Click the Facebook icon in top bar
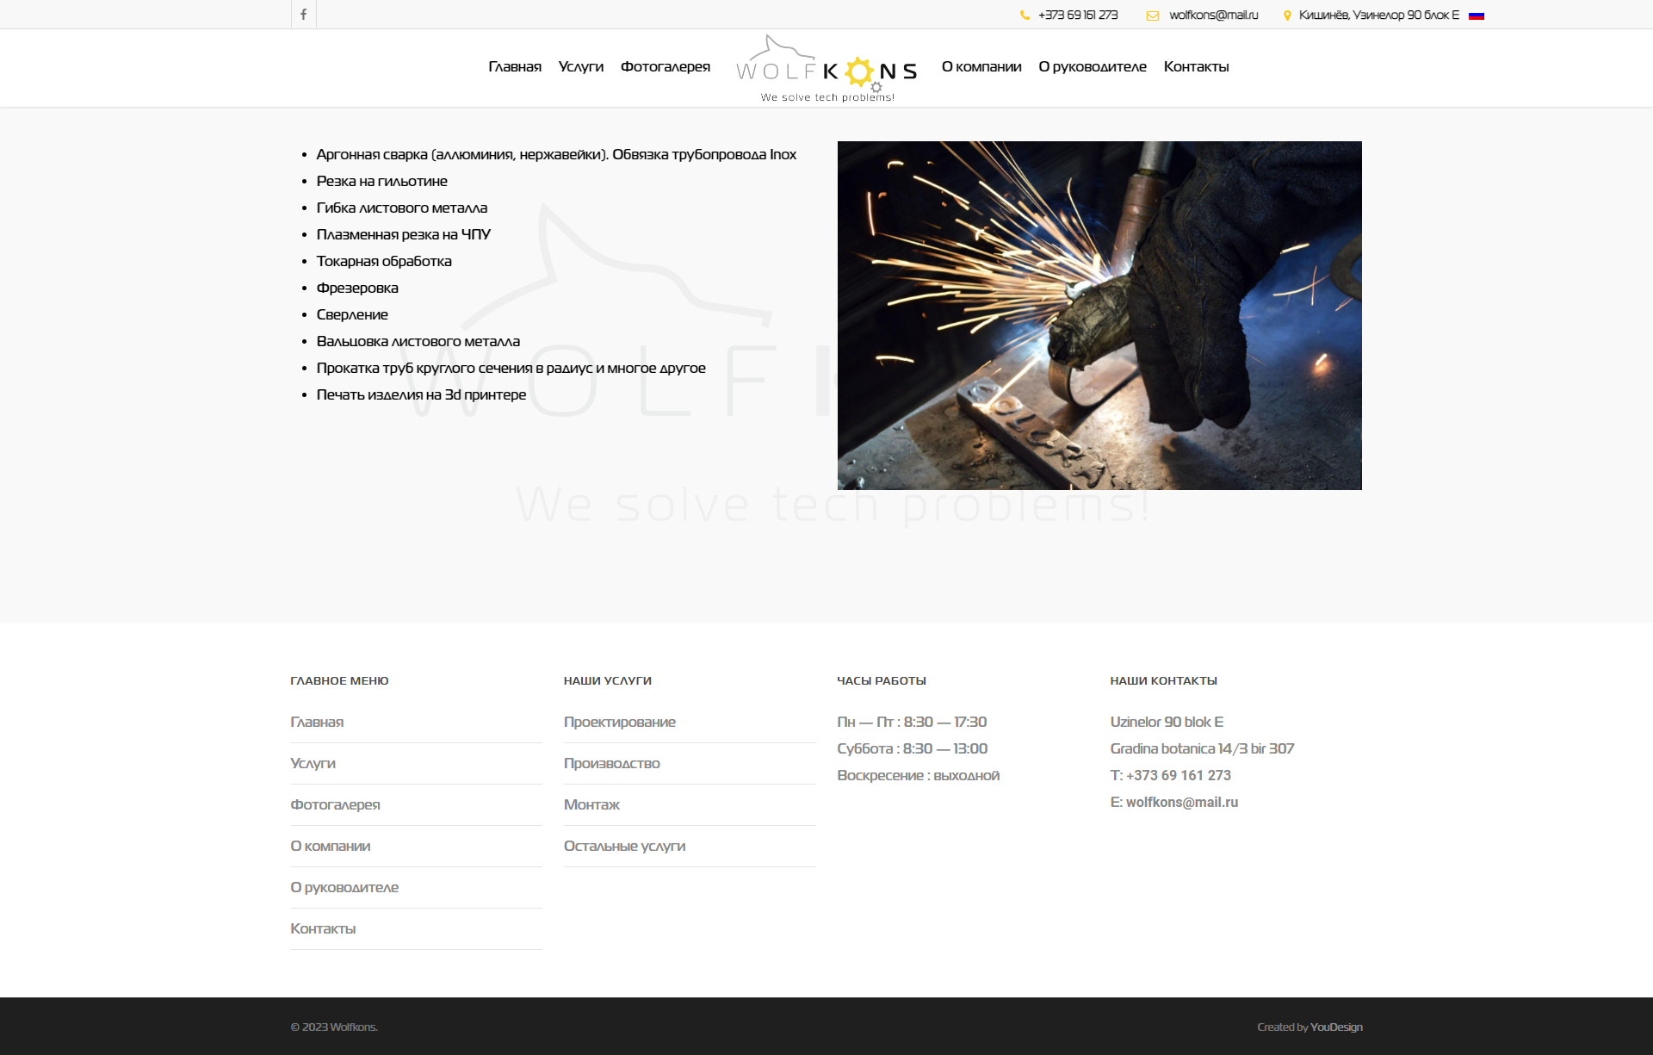This screenshot has width=1653, height=1055. coord(303,15)
